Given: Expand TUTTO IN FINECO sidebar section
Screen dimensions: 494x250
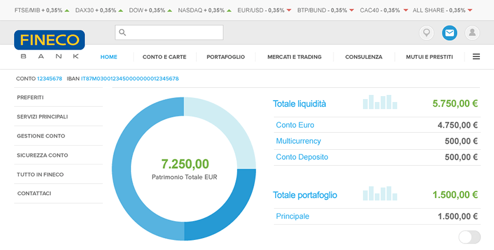Looking at the screenshot, I should (58, 174).
